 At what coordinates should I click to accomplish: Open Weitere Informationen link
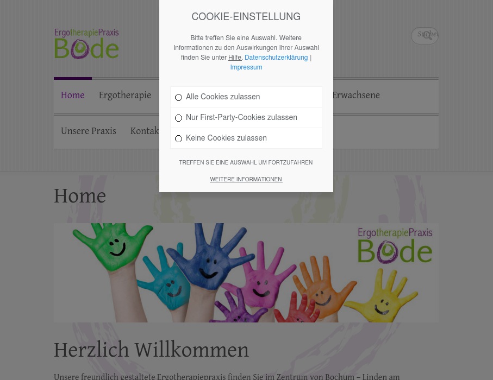click(x=246, y=179)
